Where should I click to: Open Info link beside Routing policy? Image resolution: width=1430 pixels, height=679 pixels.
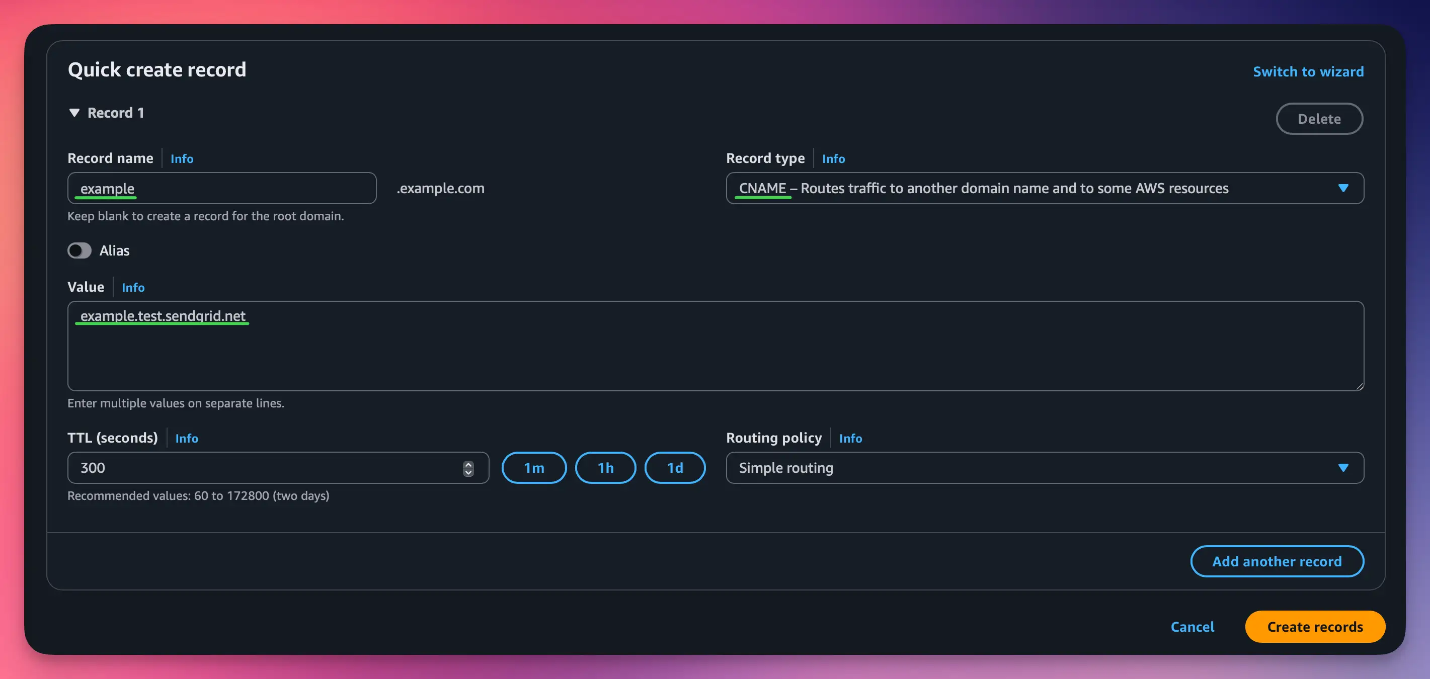[x=850, y=438]
